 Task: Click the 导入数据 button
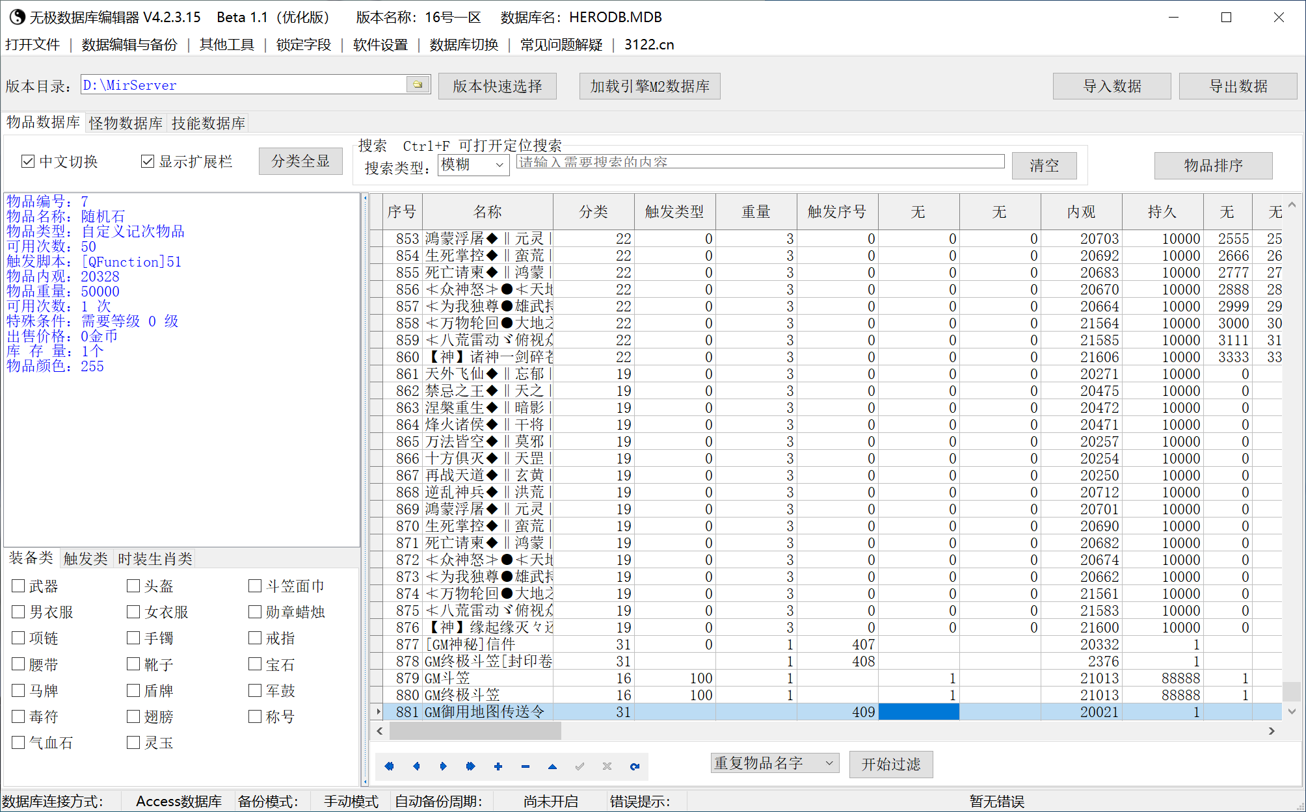tap(1112, 86)
